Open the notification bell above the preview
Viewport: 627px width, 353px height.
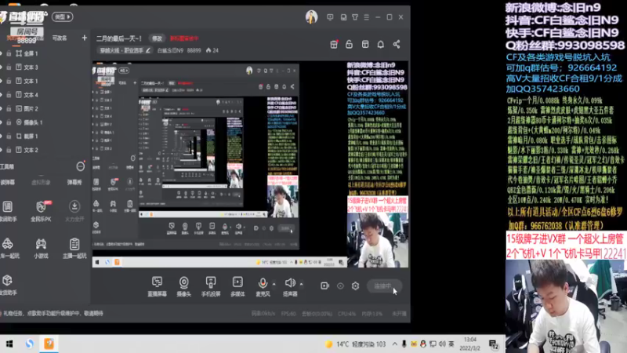pyautogui.click(x=381, y=45)
